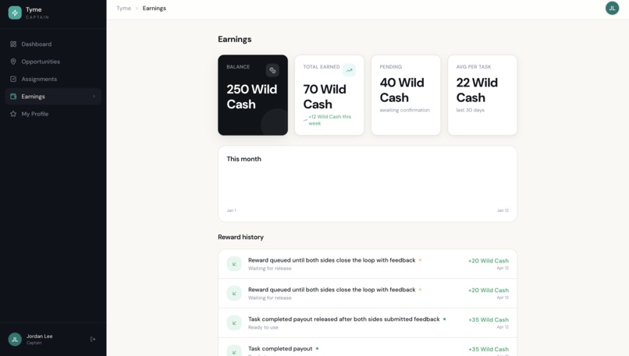Click the Jordan Lee user name
Viewport: 629px width, 356px height.
39,337
